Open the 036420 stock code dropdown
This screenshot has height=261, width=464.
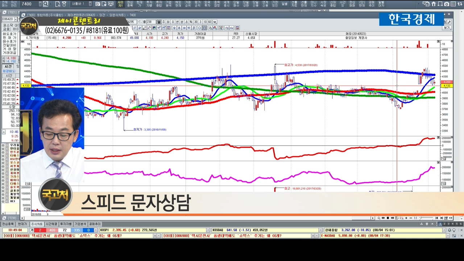[x=16, y=19]
